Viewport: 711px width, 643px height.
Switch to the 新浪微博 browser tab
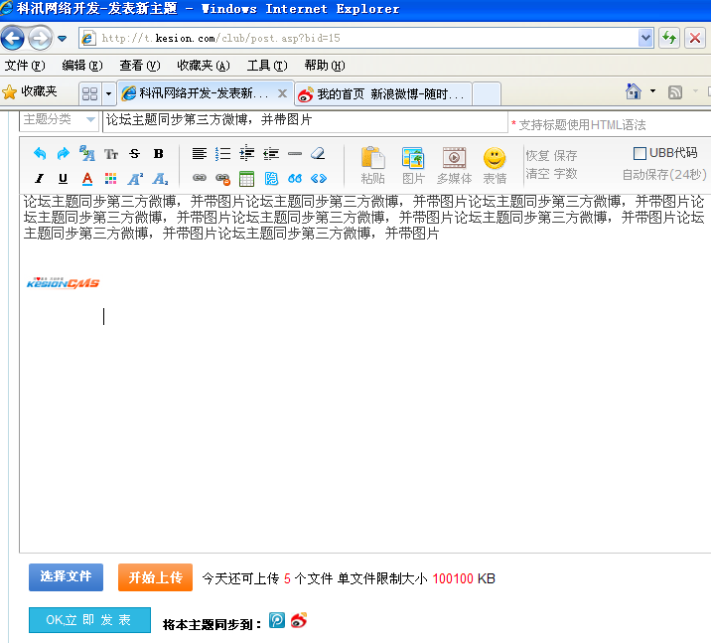(381, 94)
